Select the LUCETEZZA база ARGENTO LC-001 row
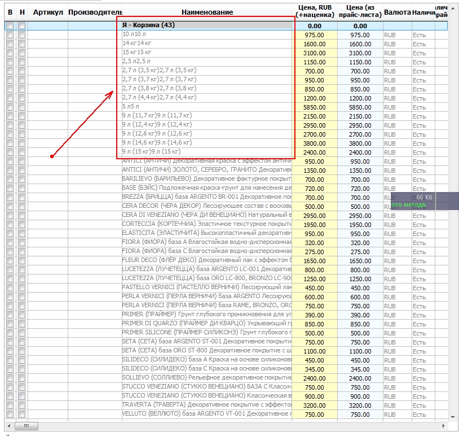The width and height of the screenshot is (459, 436). (226, 270)
